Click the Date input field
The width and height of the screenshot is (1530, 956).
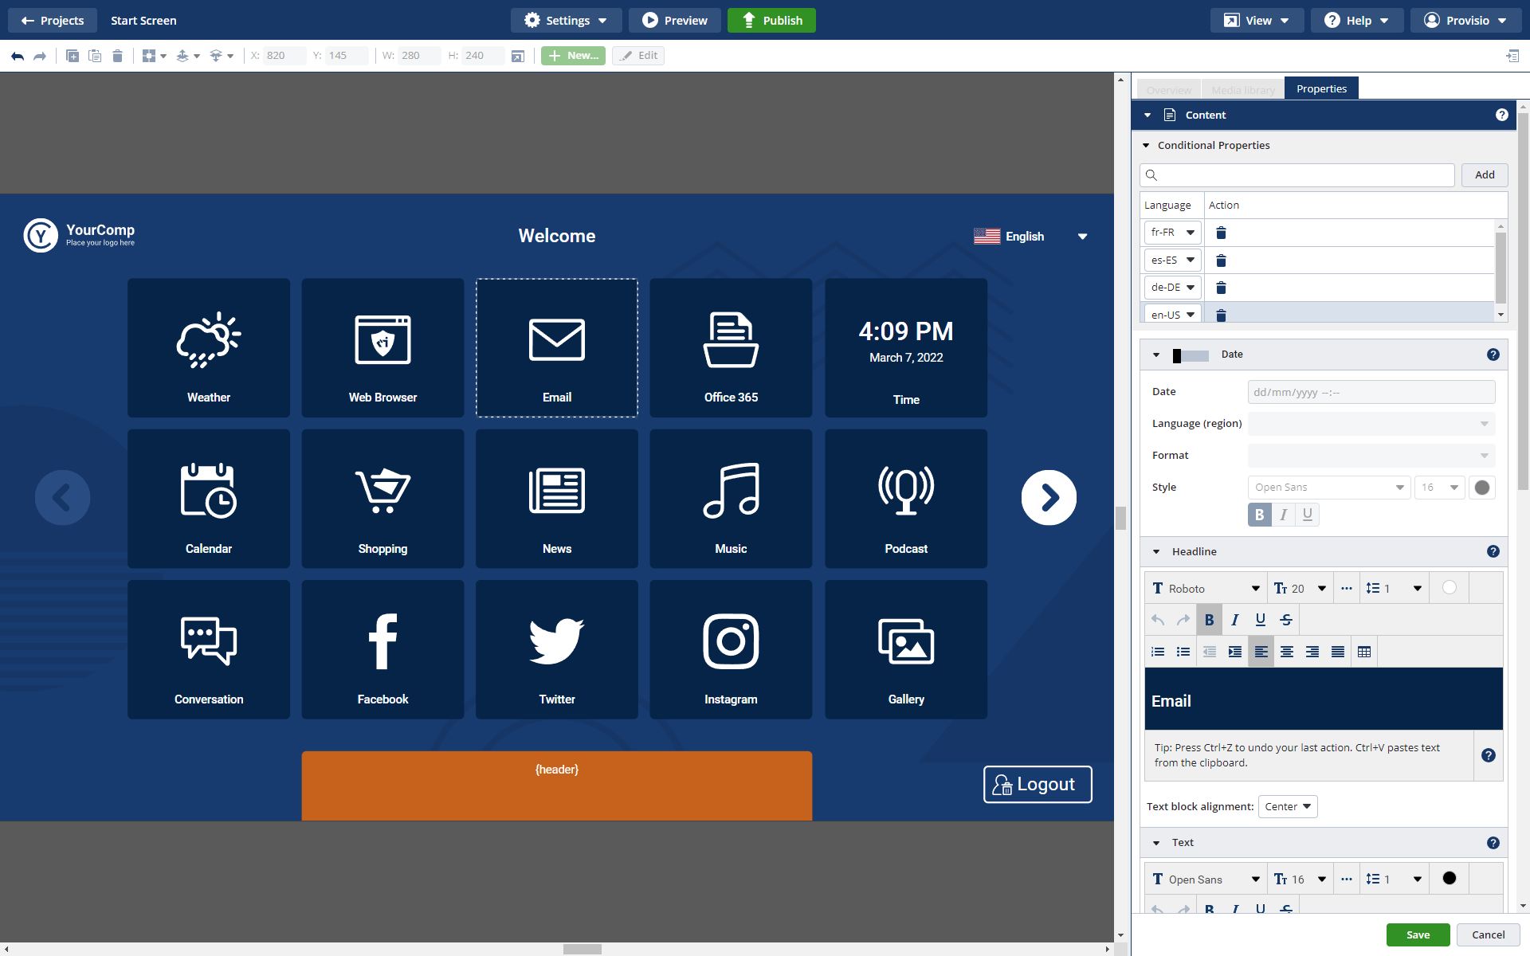[1370, 391]
